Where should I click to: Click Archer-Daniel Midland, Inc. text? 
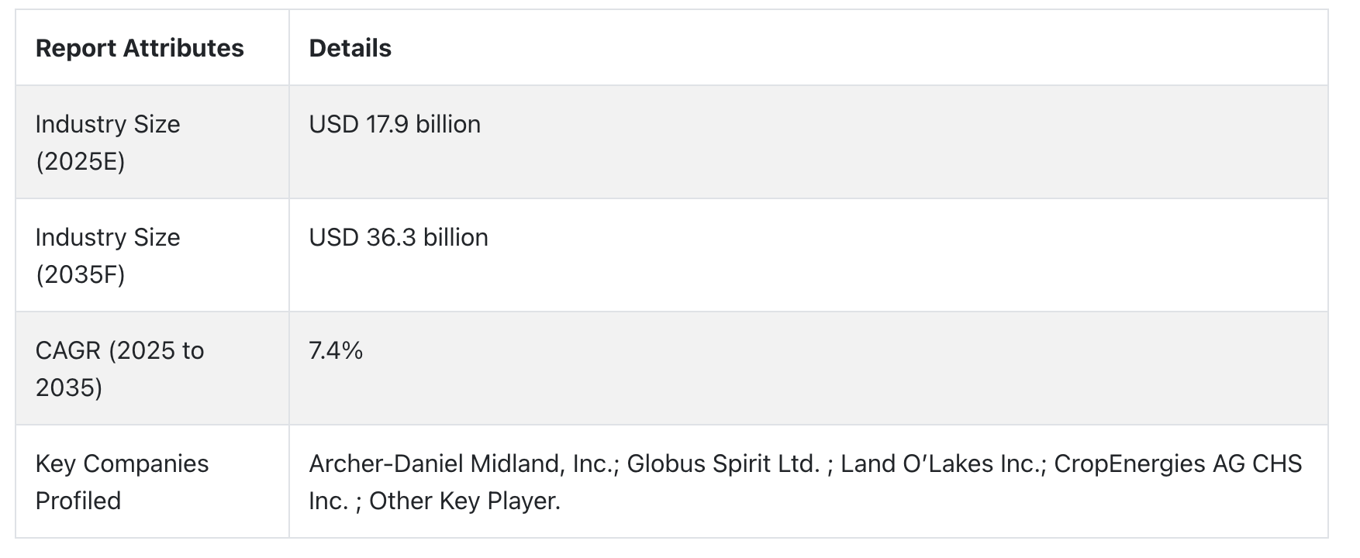click(x=462, y=463)
